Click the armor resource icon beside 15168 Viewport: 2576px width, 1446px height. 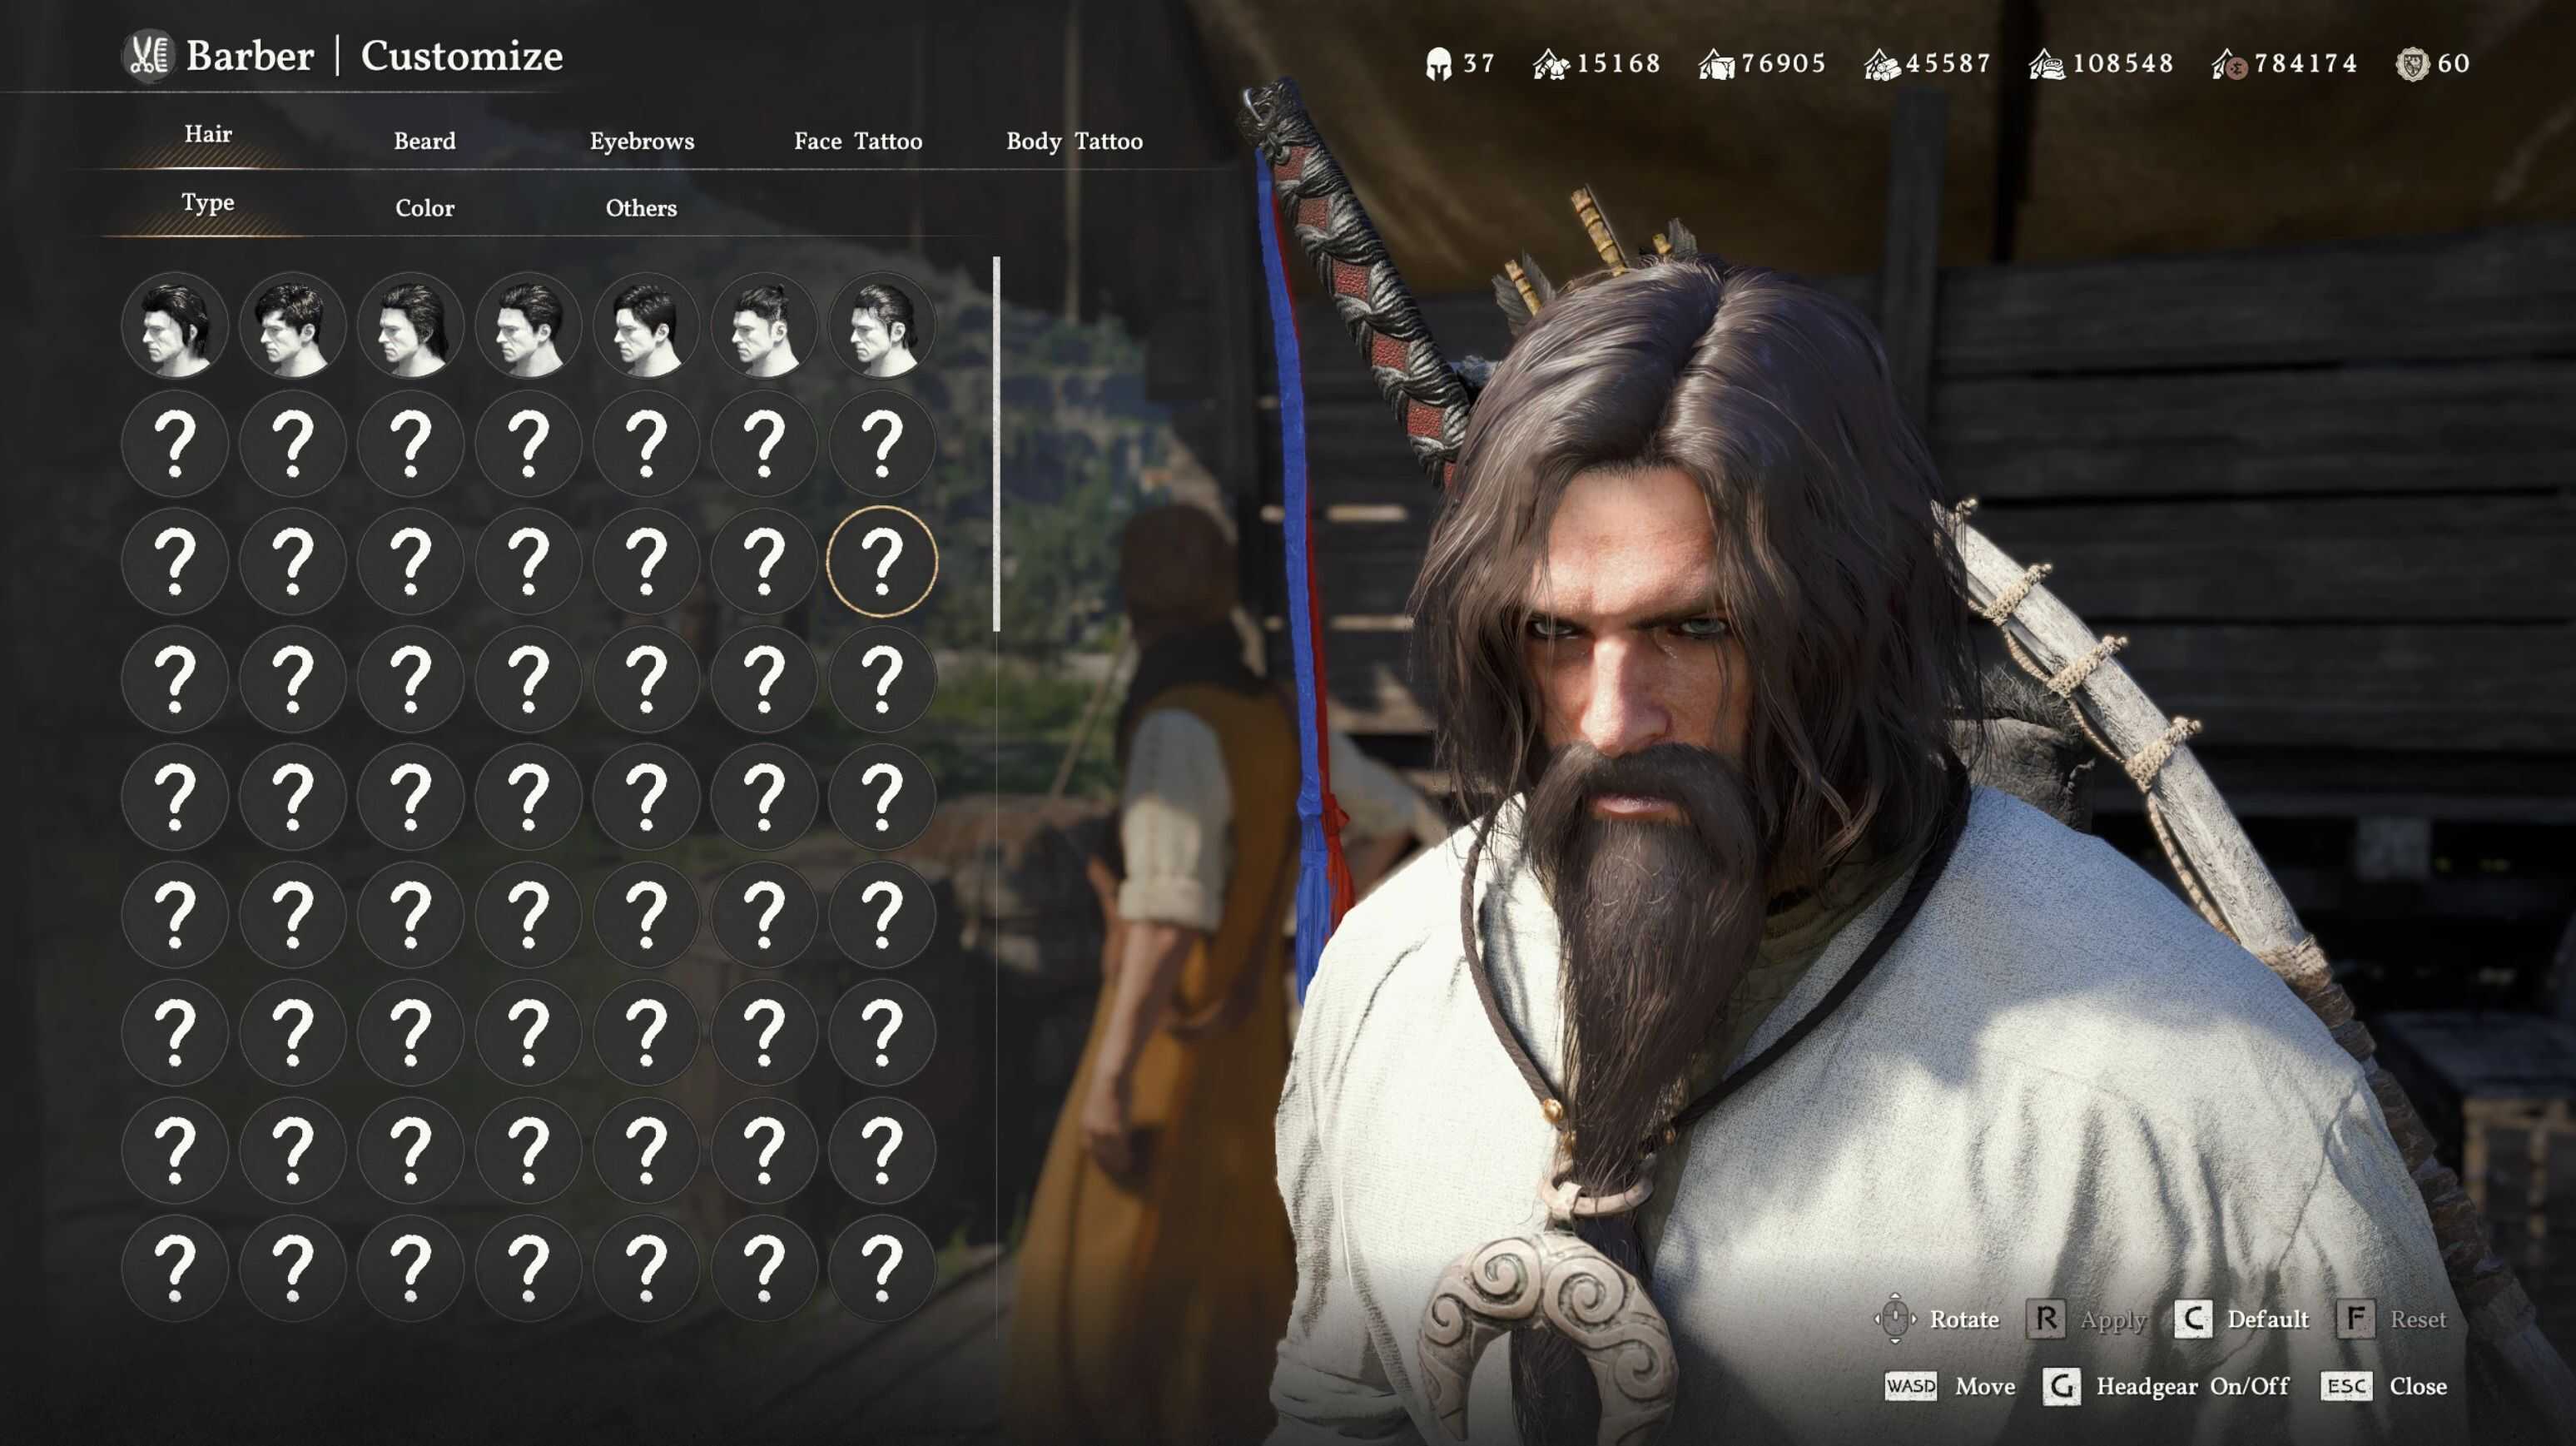tap(1551, 65)
